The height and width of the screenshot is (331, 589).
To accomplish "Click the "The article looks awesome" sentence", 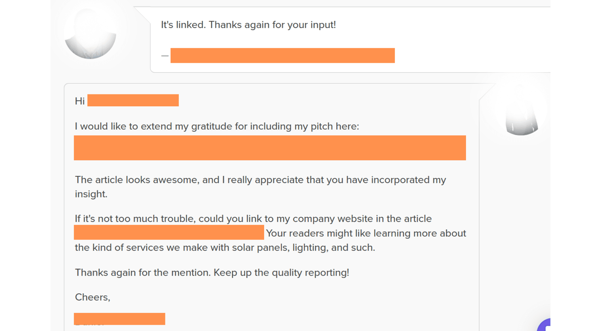I will pyautogui.click(x=260, y=180).
